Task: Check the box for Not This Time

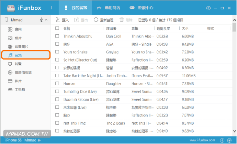Action: pos(57,123)
